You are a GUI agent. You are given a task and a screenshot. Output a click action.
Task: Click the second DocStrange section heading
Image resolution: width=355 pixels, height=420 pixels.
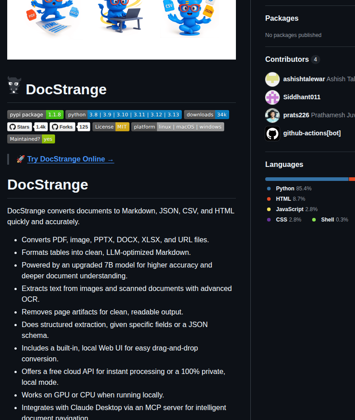point(48,185)
